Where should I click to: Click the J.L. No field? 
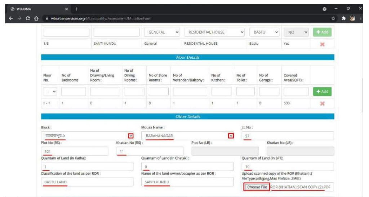(288, 136)
